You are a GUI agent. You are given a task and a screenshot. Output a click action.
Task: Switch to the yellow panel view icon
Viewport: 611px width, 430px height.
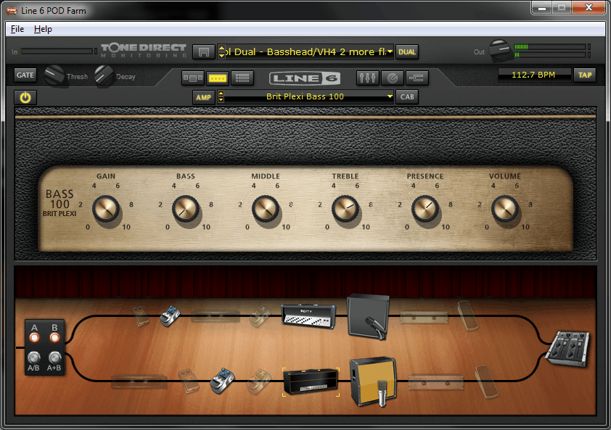click(218, 78)
